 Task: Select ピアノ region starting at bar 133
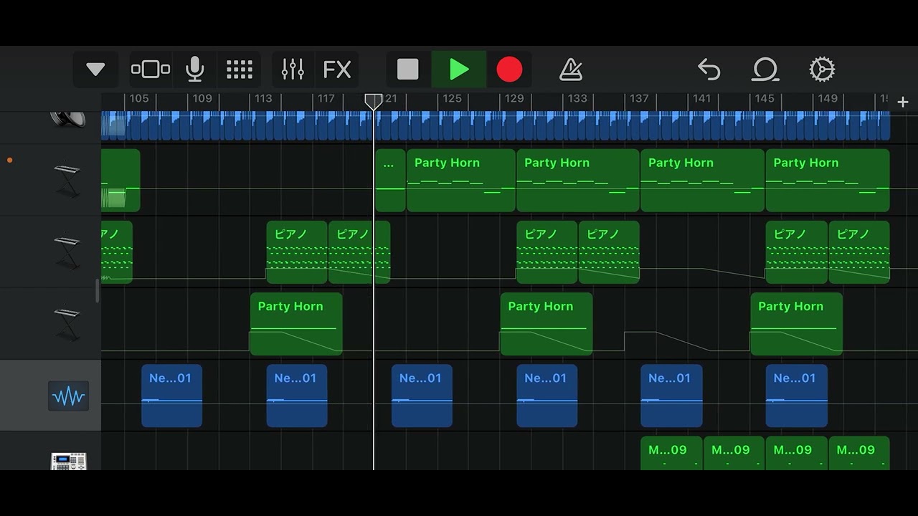[x=609, y=252]
